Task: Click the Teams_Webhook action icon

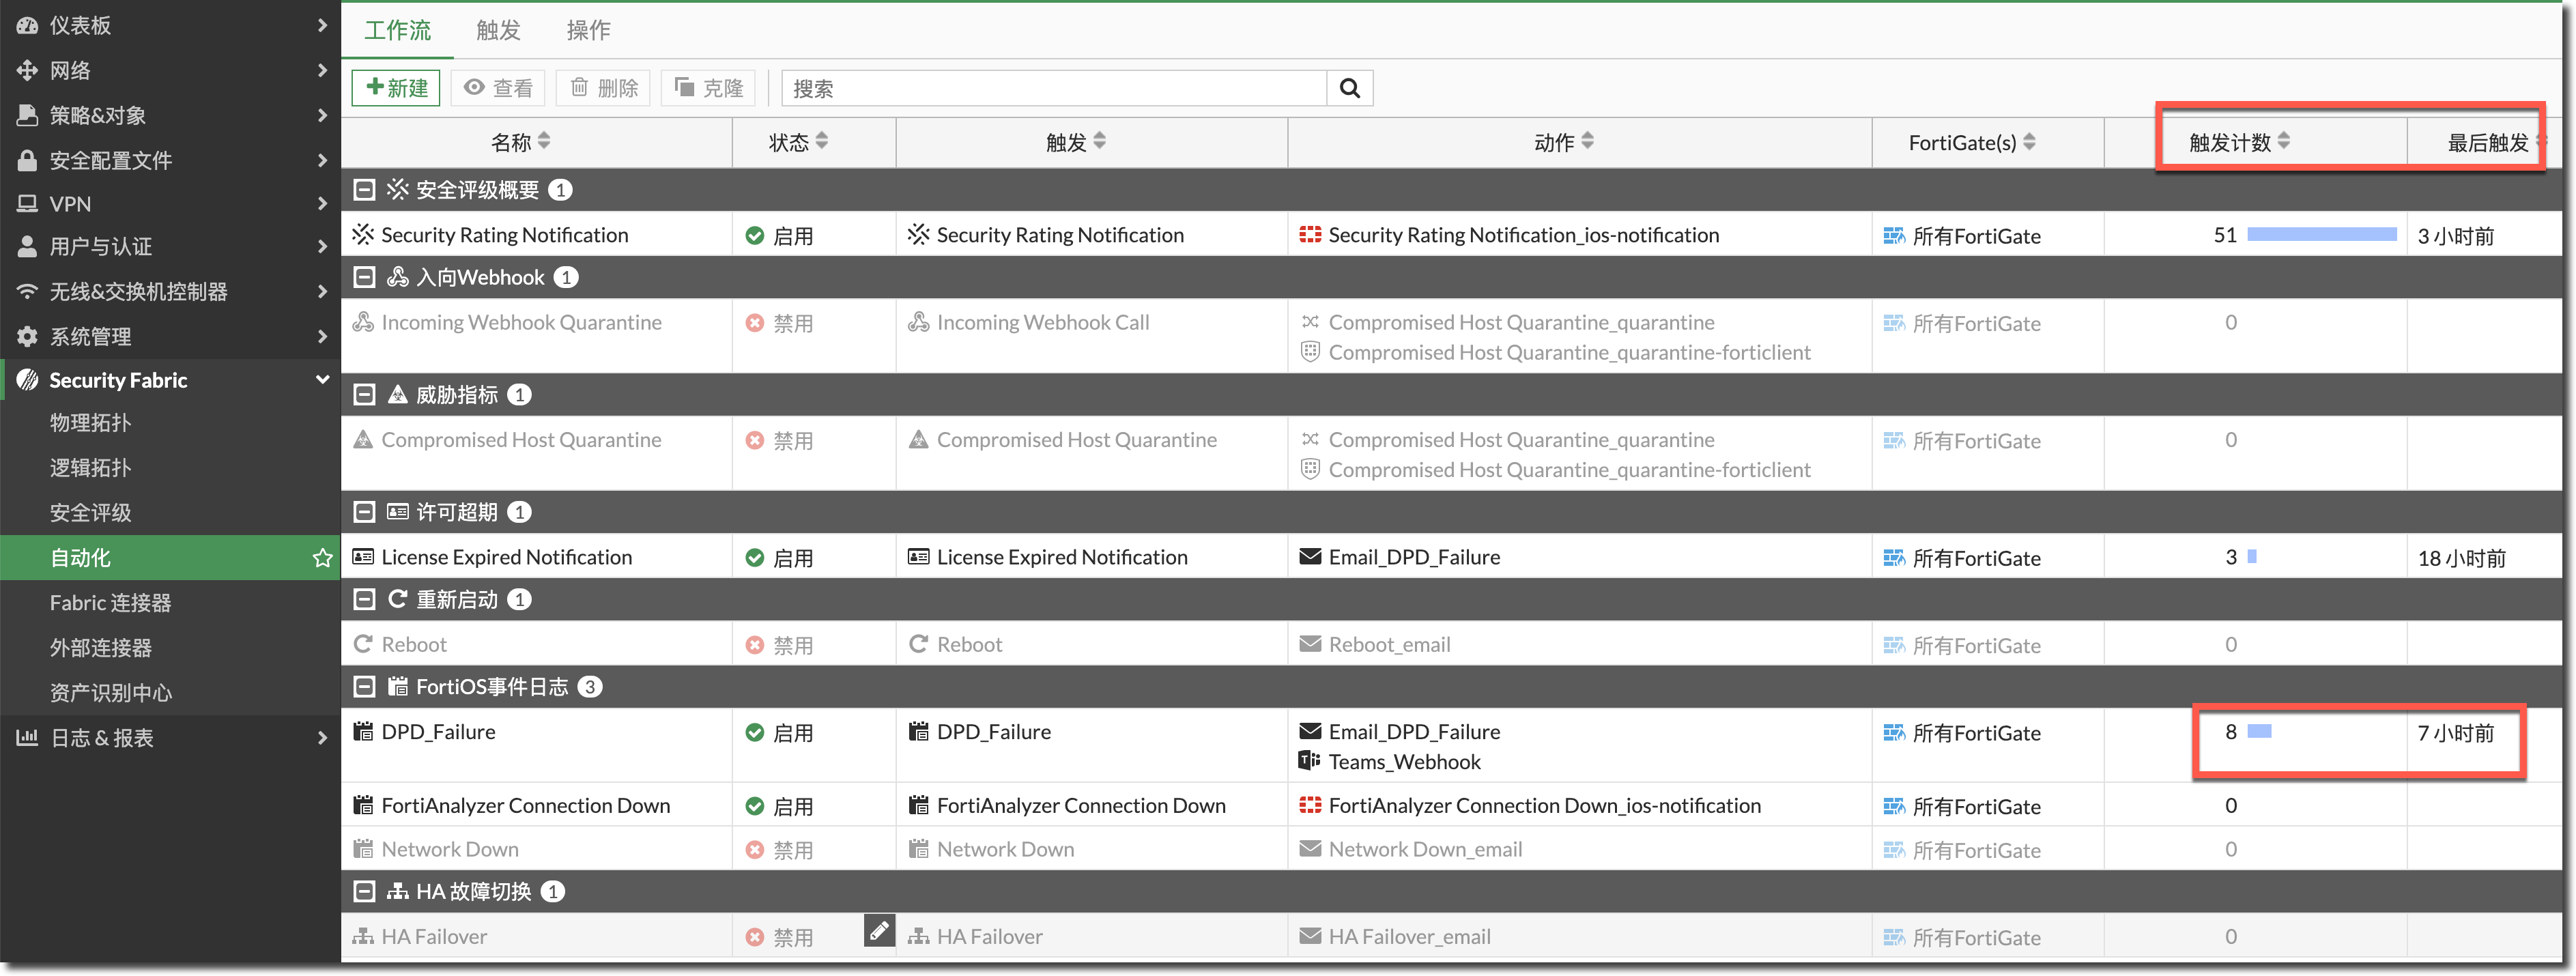Action: pos(1309,761)
